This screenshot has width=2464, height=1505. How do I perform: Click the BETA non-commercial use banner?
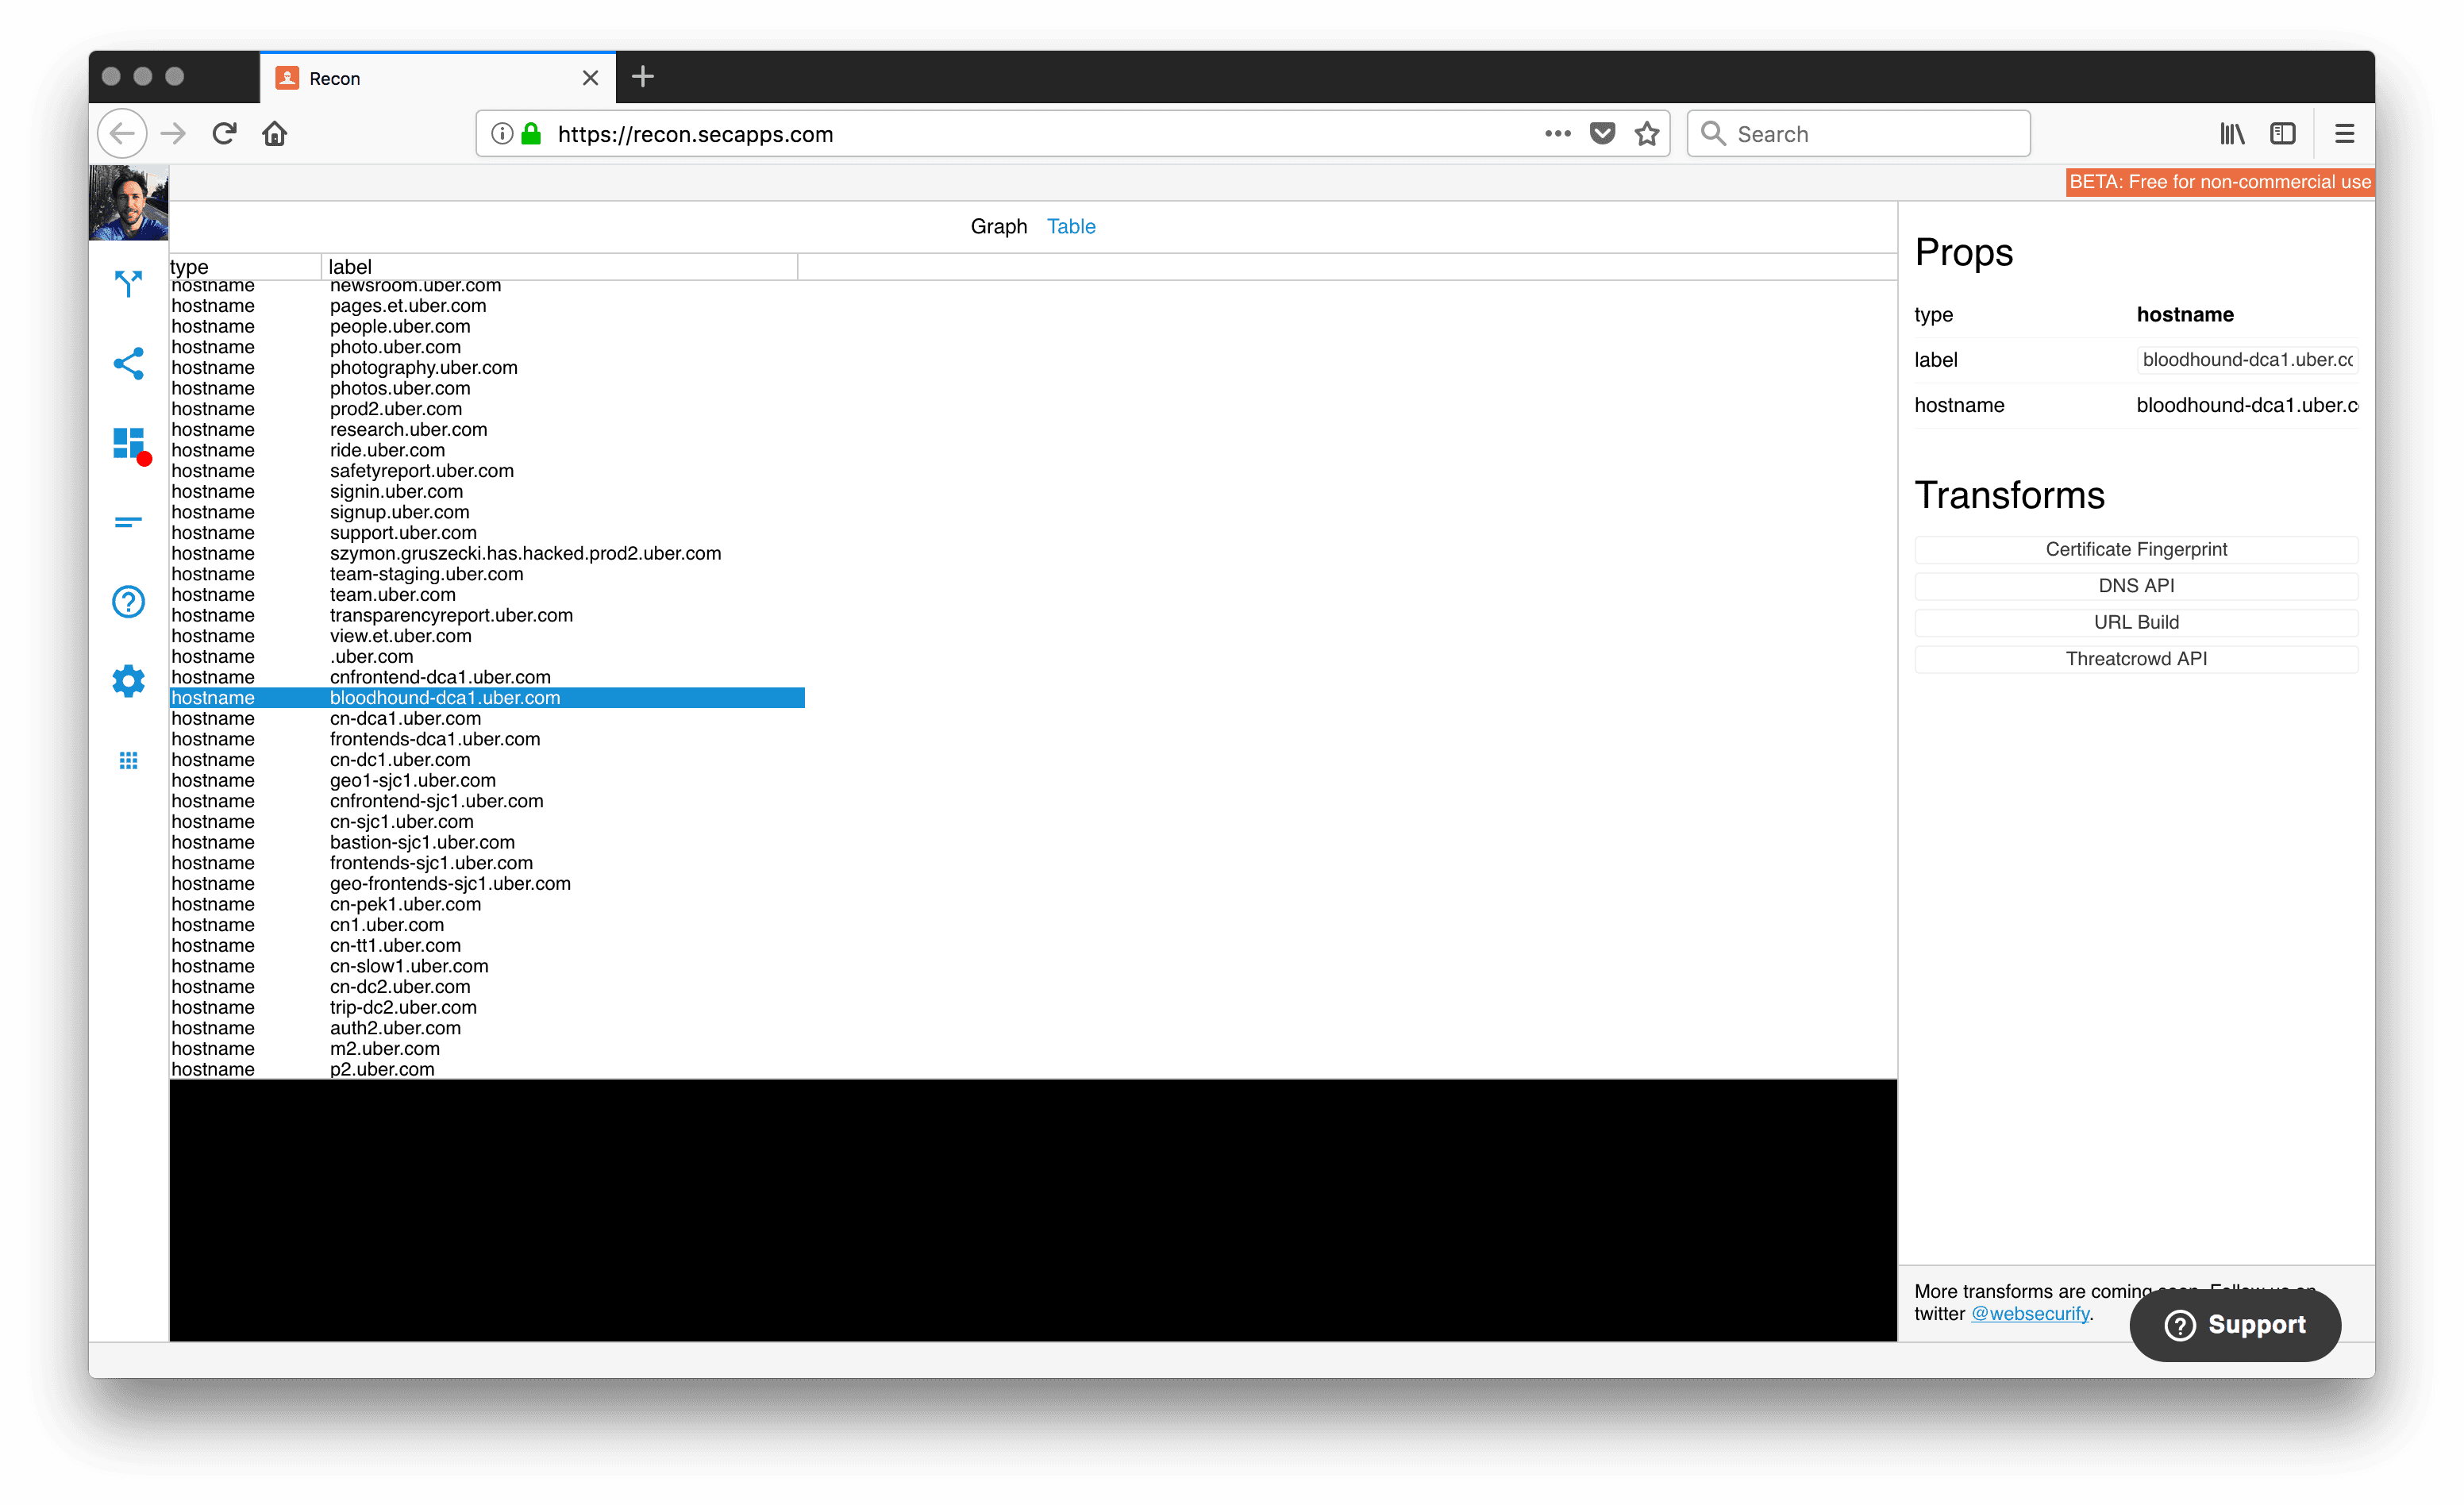tap(2219, 182)
